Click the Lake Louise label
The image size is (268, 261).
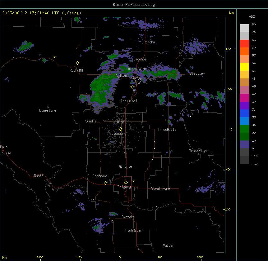coord(6,150)
